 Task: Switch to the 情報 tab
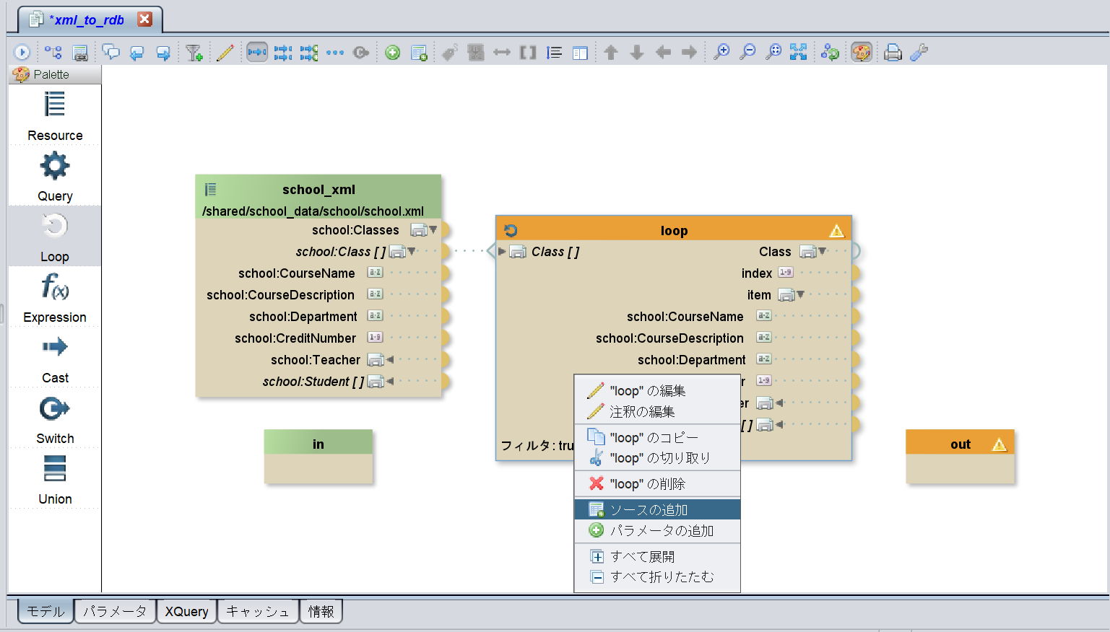tap(321, 611)
